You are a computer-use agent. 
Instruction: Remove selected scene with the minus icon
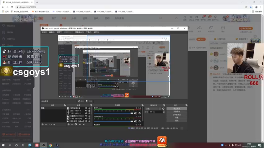pyautogui.click(x=46, y=124)
